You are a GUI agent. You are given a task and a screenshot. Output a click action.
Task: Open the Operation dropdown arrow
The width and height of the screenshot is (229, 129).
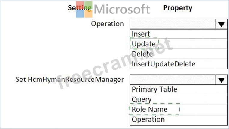(x=221, y=24)
